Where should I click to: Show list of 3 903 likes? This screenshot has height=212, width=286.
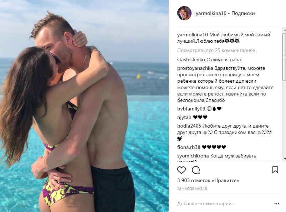[208, 180]
